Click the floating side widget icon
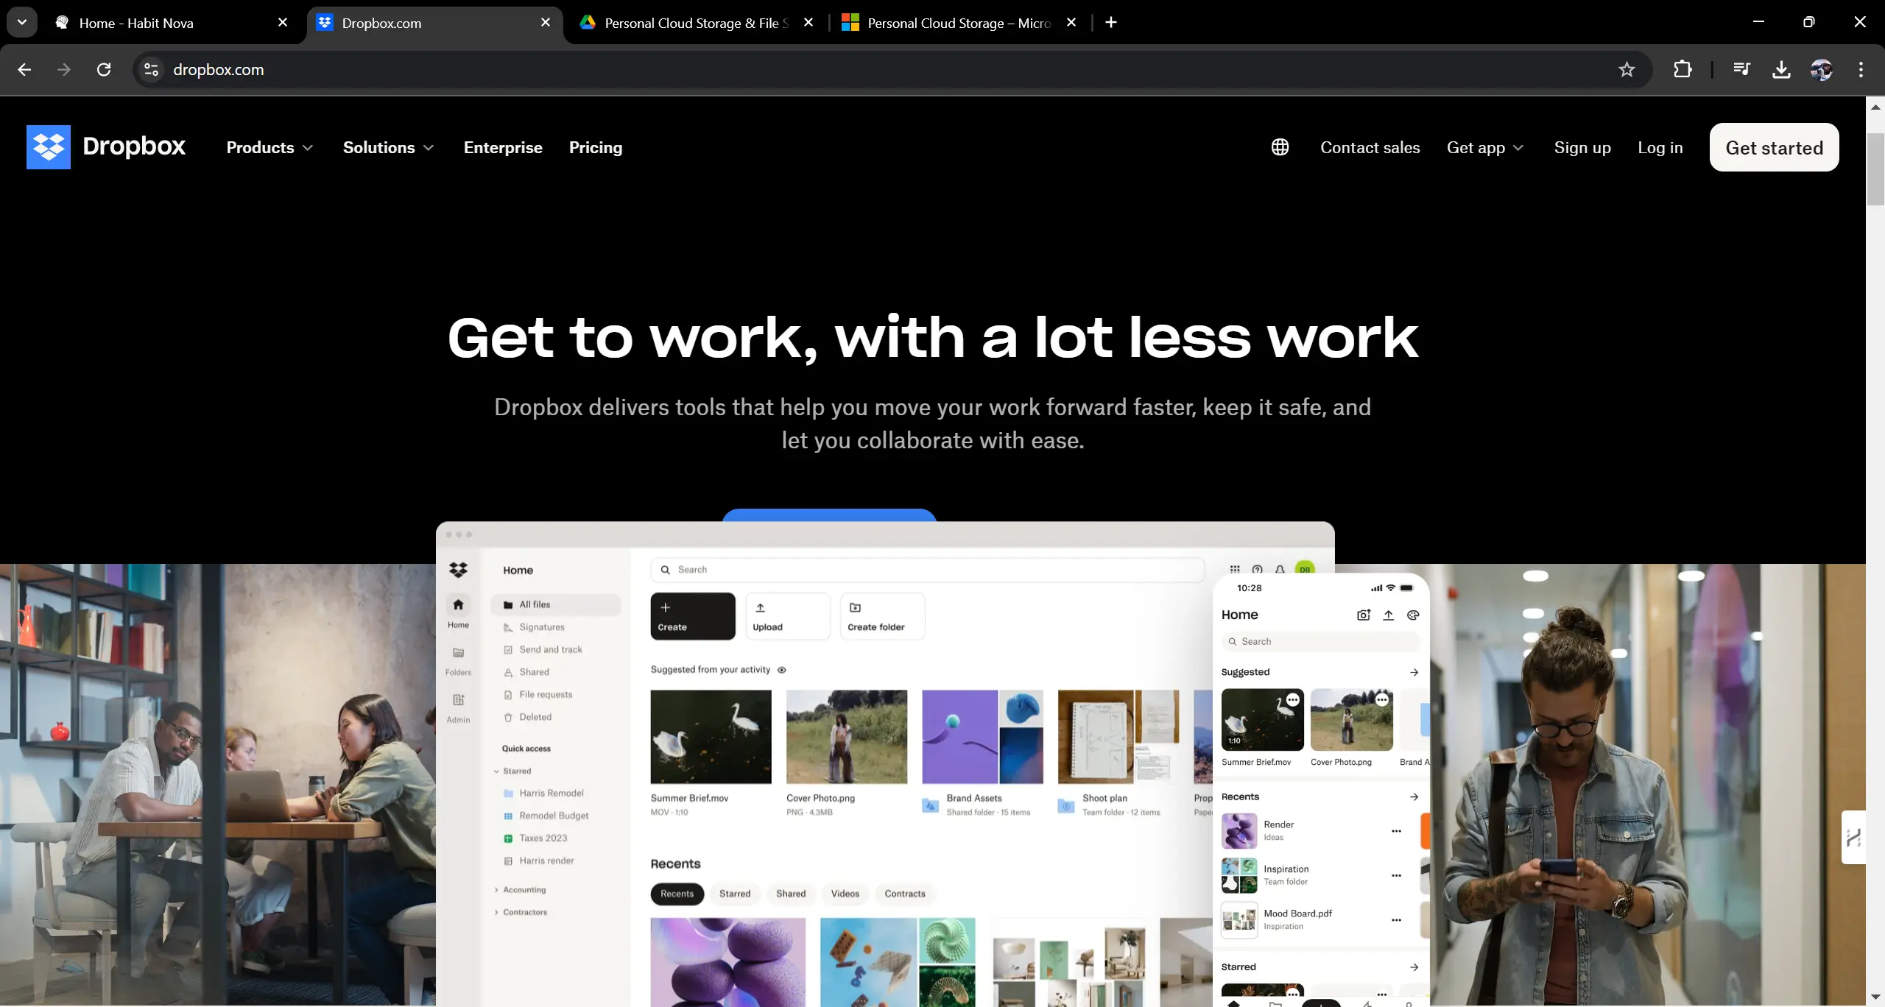 coord(1854,837)
